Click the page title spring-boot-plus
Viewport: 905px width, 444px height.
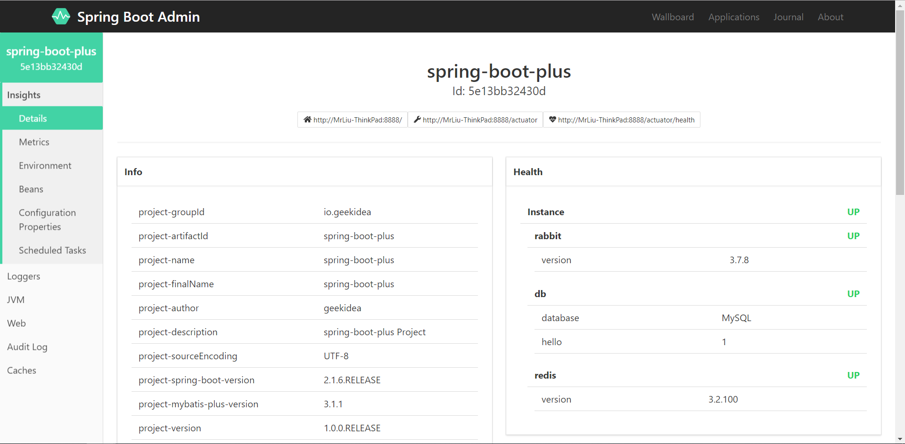[499, 71]
